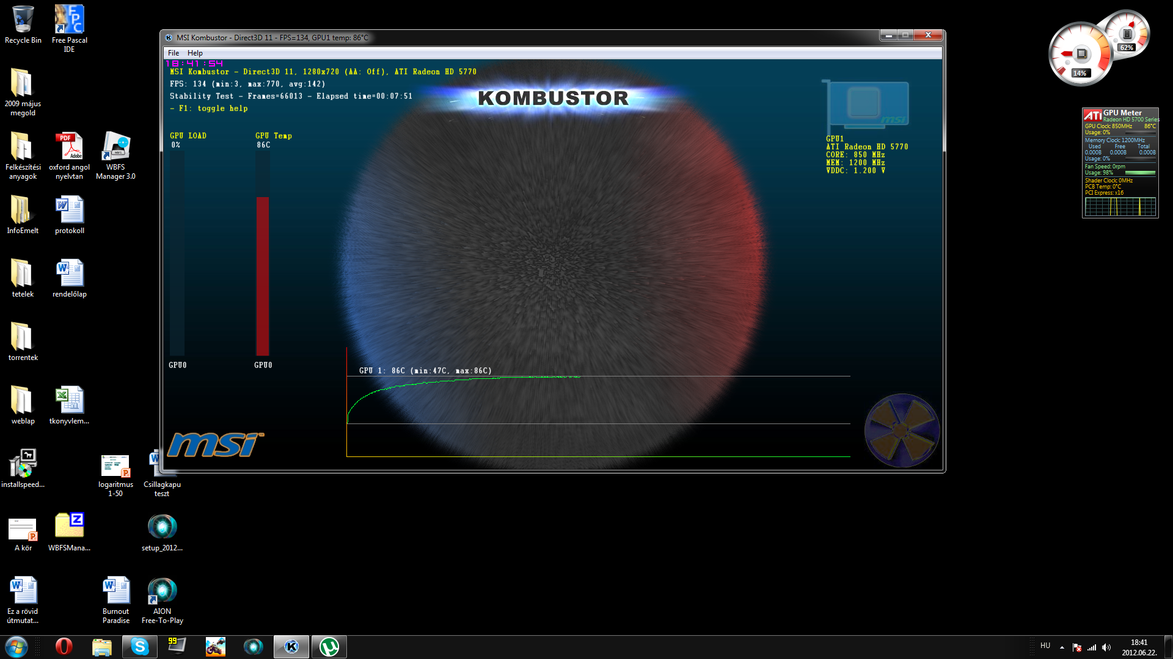Click 'ATI Radeon HD 5770' GPU1 label
Image resolution: width=1173 pixels, height=659 pixels.
(867, 147)
